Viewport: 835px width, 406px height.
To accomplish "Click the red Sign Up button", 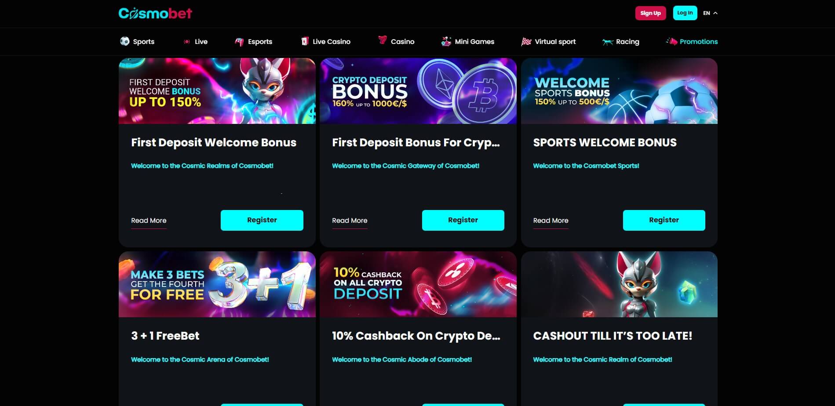I will pyautogui.click(x=650, y=13).
